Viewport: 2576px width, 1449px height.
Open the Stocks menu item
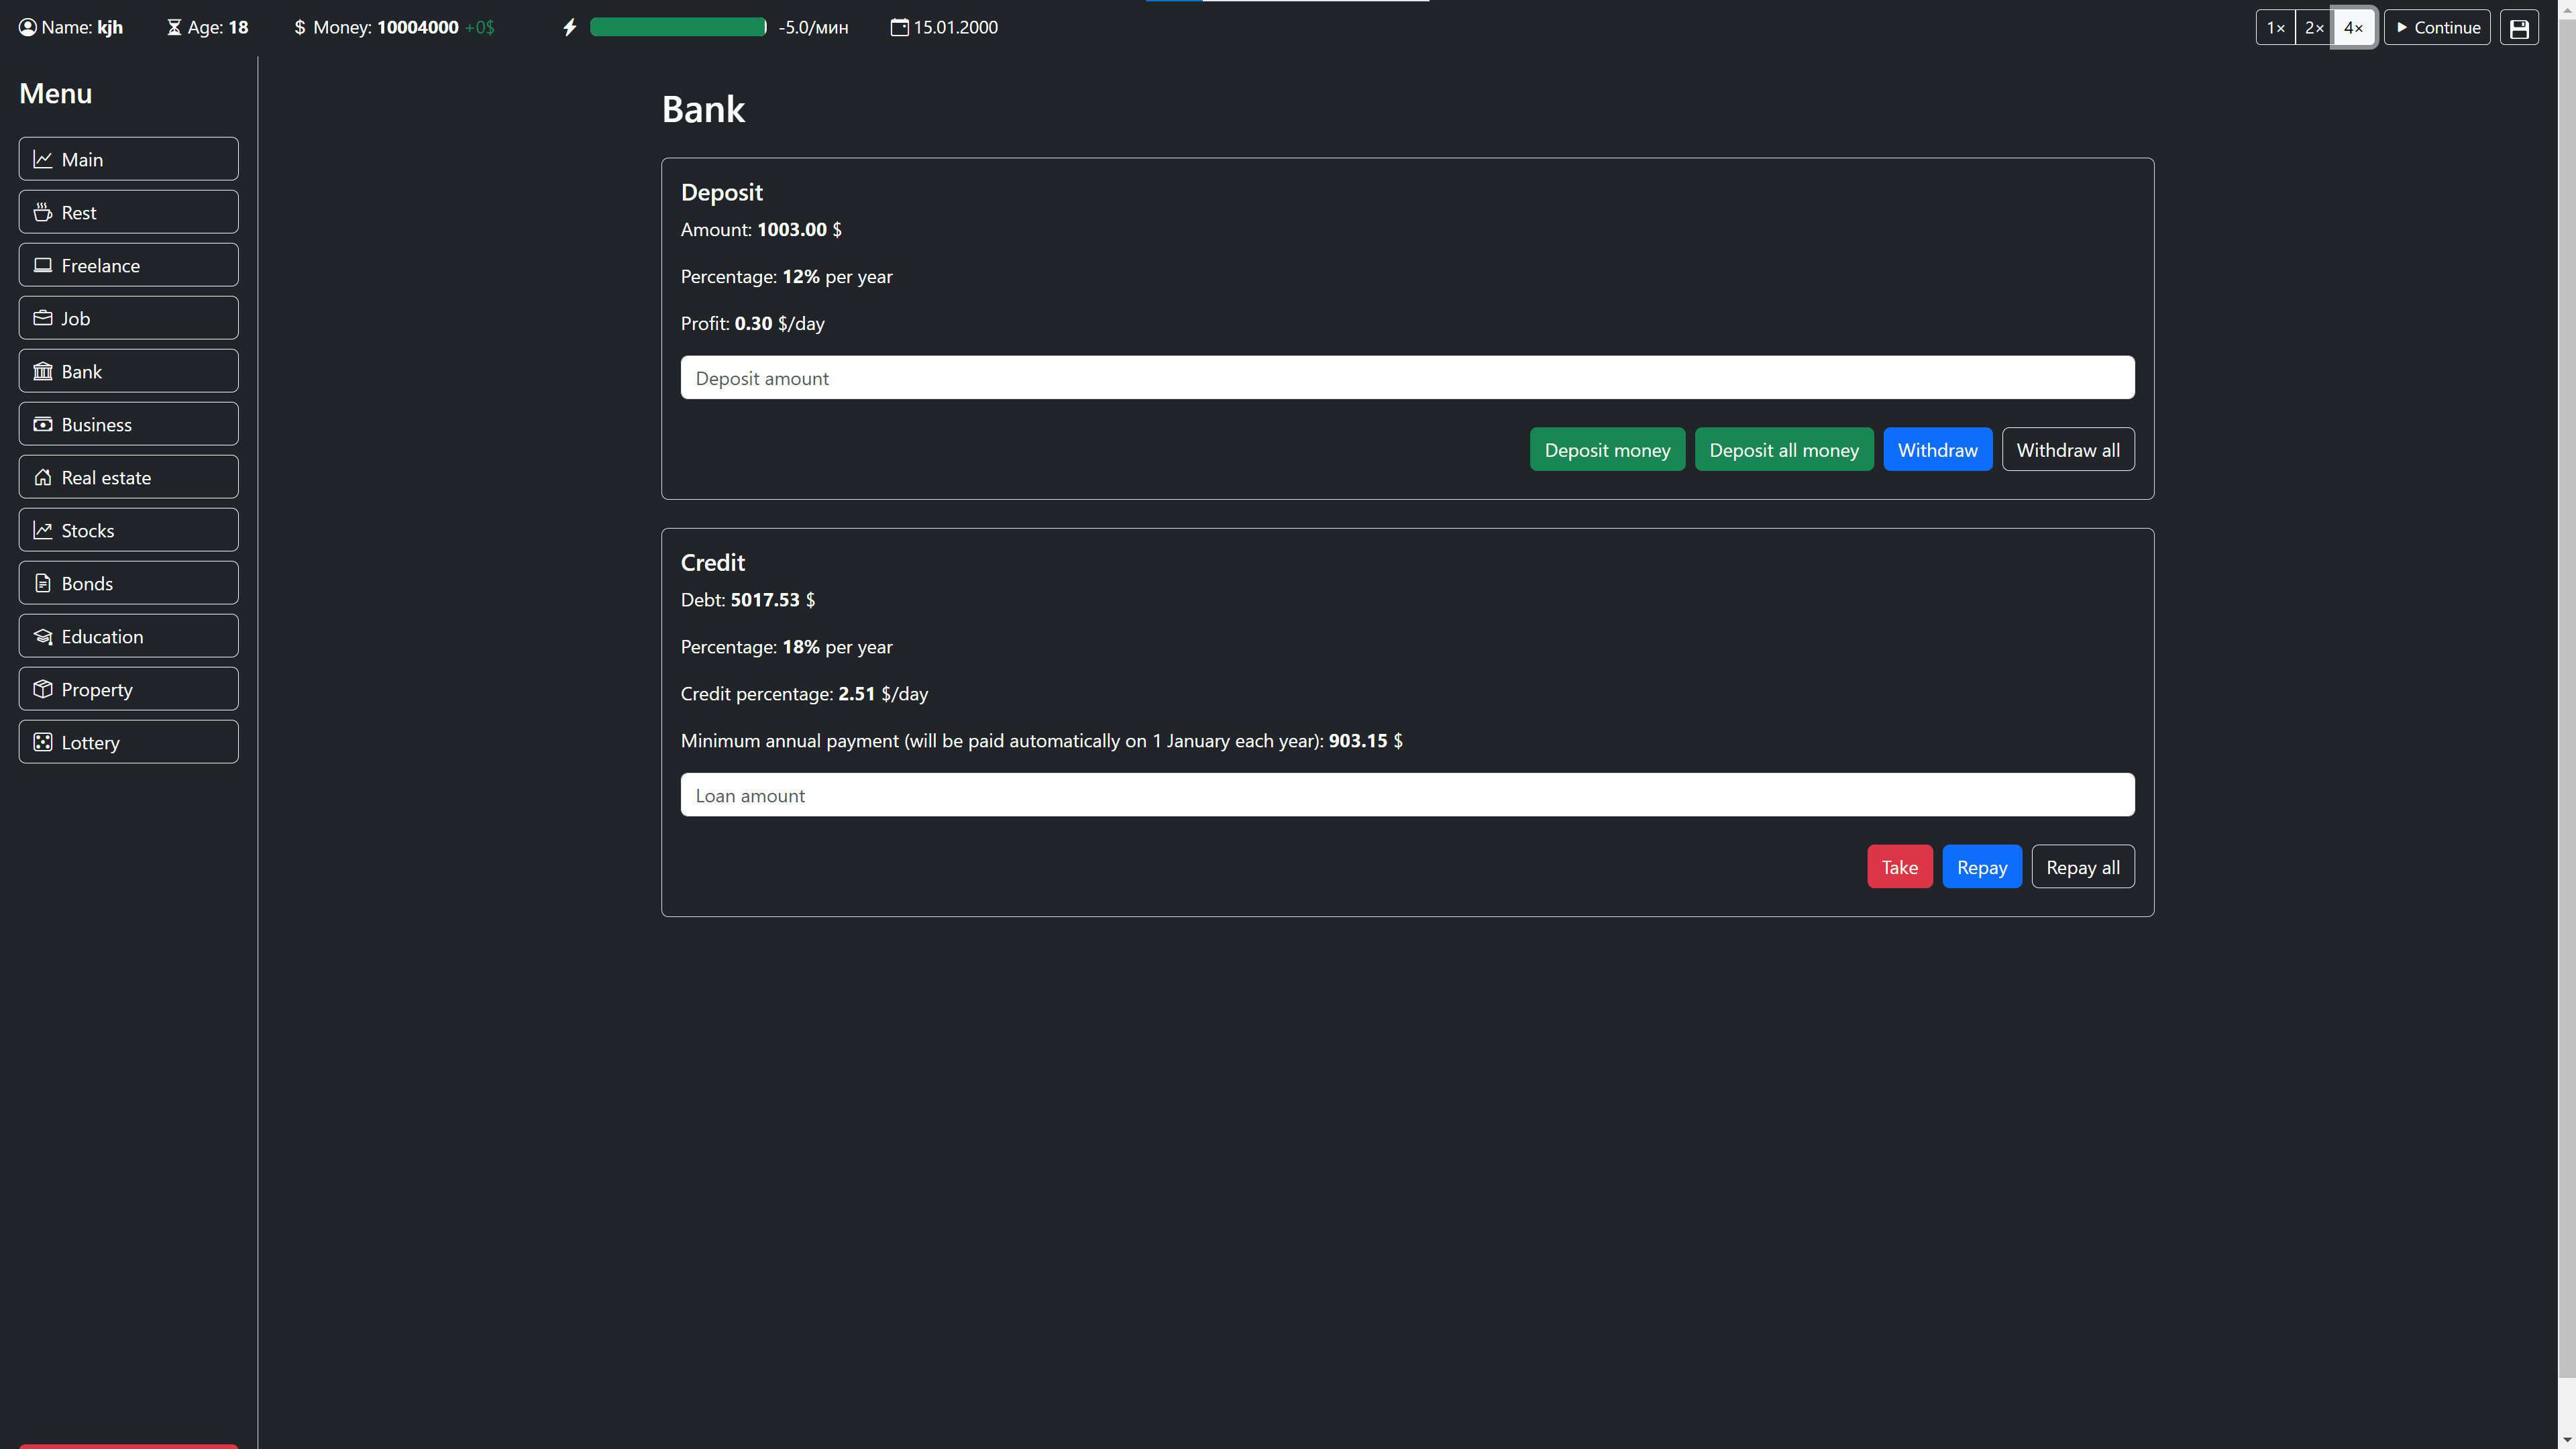click(128, 530)
